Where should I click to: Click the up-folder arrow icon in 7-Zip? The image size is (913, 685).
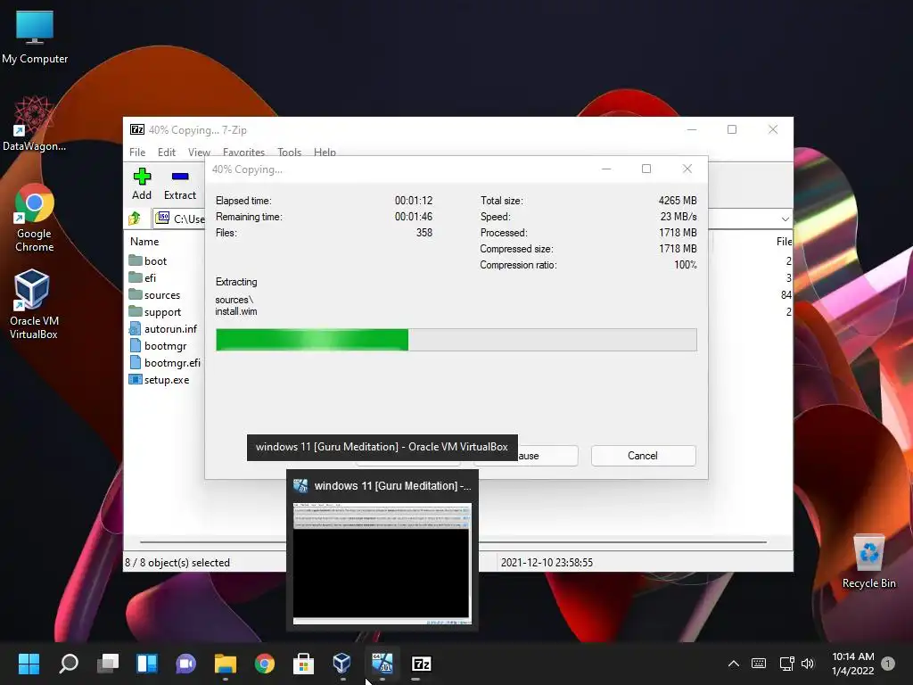(x=135, y=219)
